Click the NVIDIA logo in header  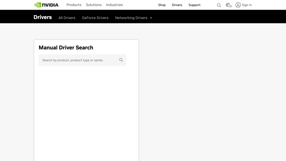pyautogui.click(x=46, y=5)
